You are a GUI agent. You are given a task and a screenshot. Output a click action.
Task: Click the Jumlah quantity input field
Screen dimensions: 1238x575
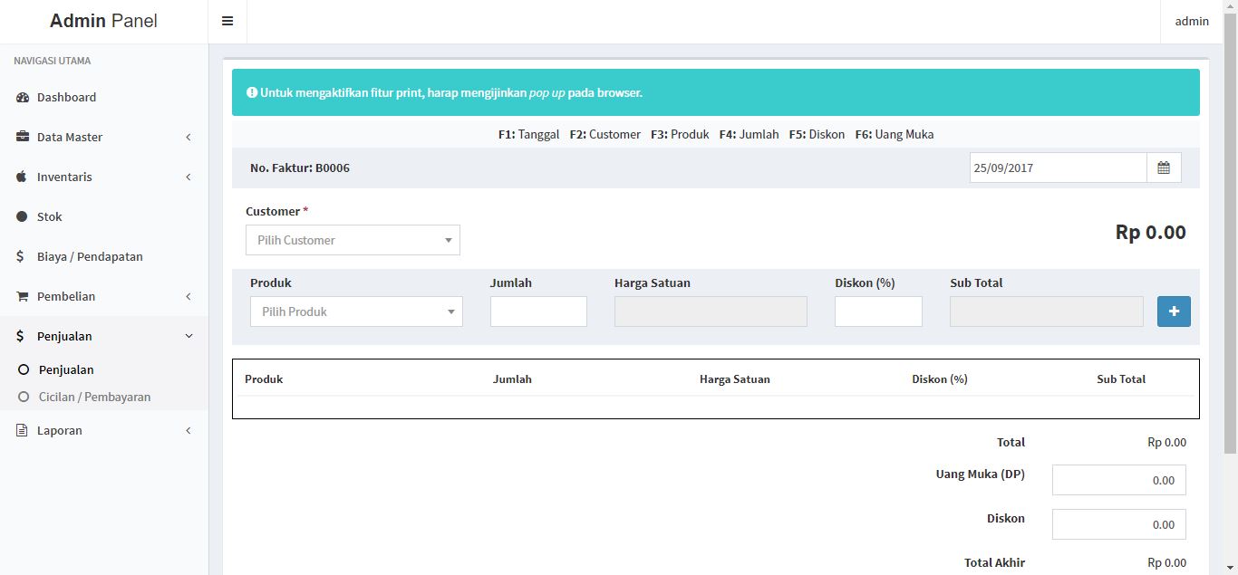point(538,311)
